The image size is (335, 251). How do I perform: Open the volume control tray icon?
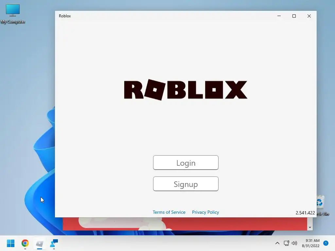(x=294, y=243)
